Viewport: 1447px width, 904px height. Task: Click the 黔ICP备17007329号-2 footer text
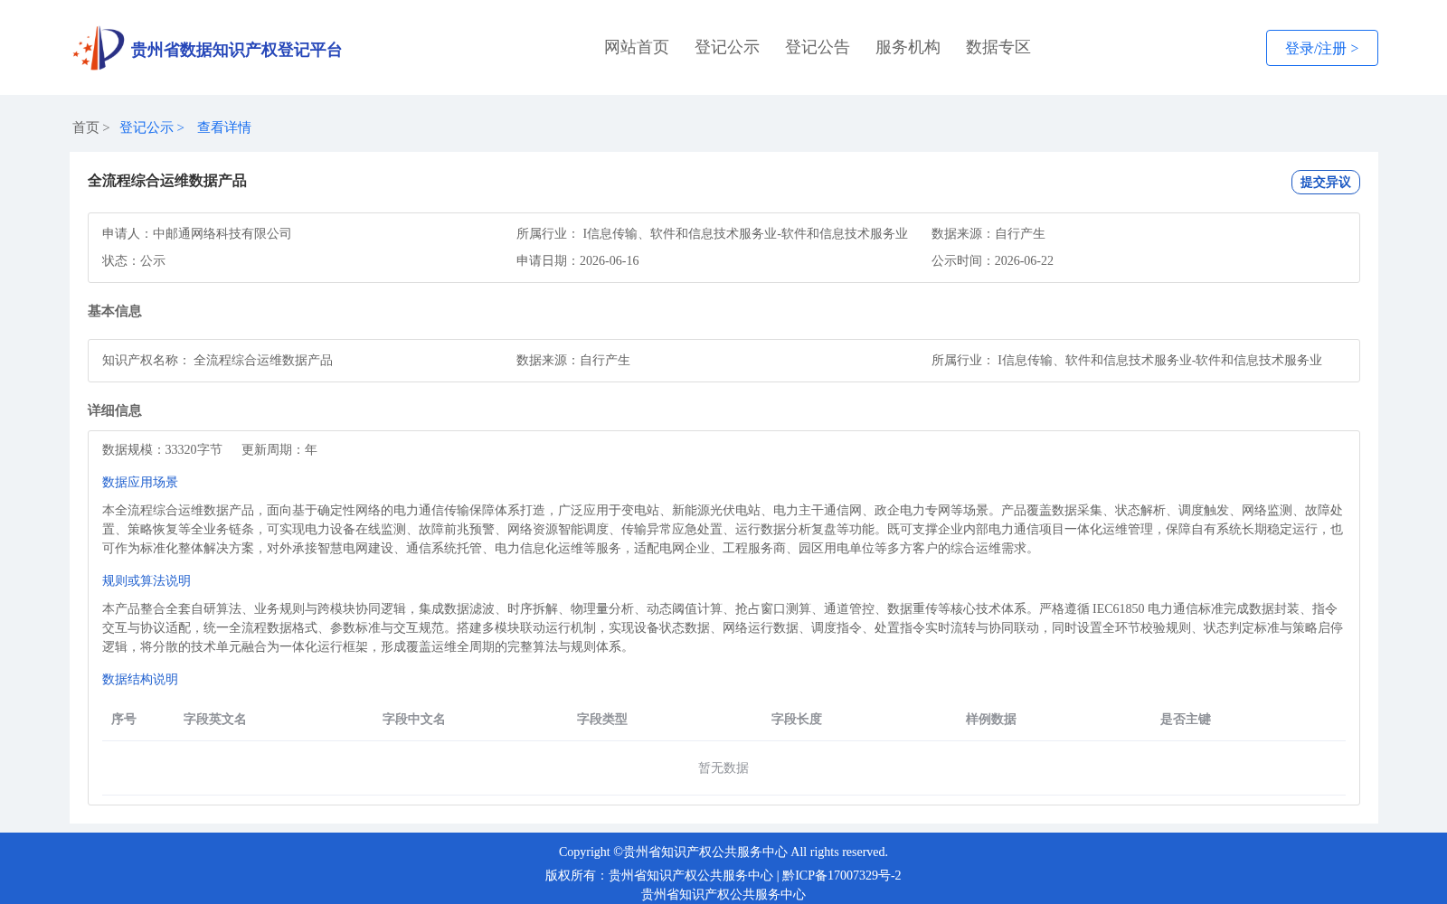pyautogui.click(x=842, y=875)
